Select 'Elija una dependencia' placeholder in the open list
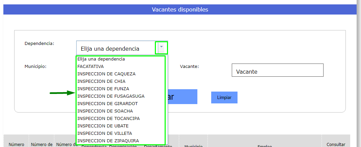The image size is (361, 147). tap(101, 59)
